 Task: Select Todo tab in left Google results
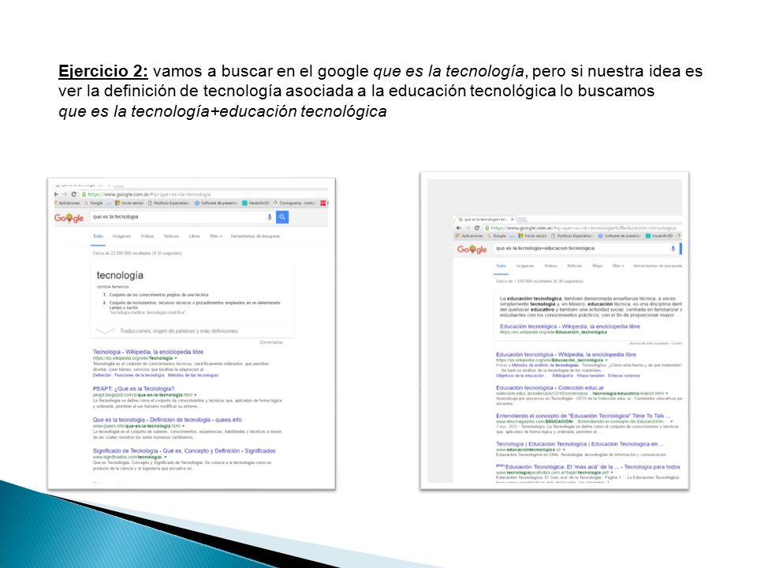coord(98,236)
